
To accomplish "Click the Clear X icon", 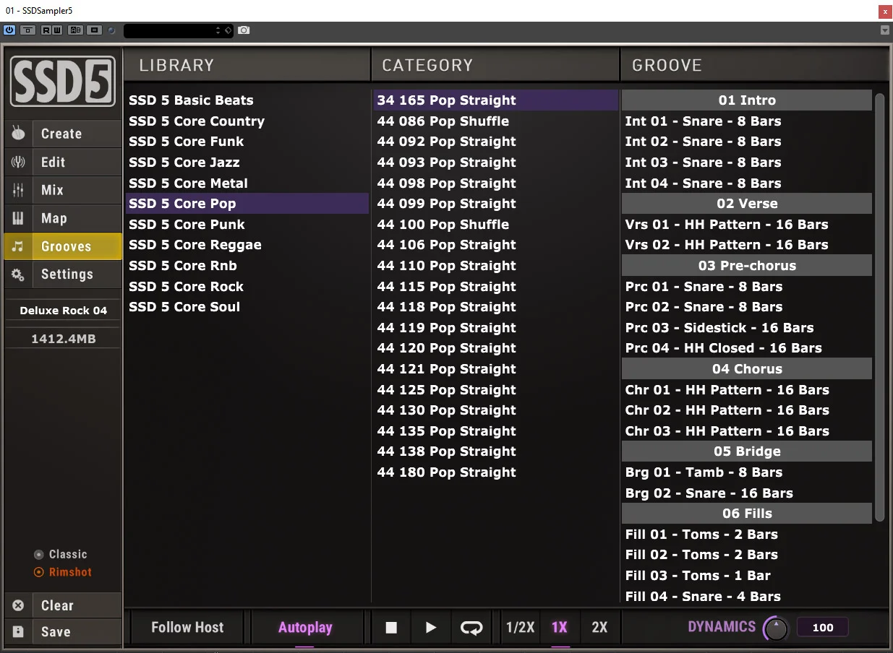I will [18, 606].
